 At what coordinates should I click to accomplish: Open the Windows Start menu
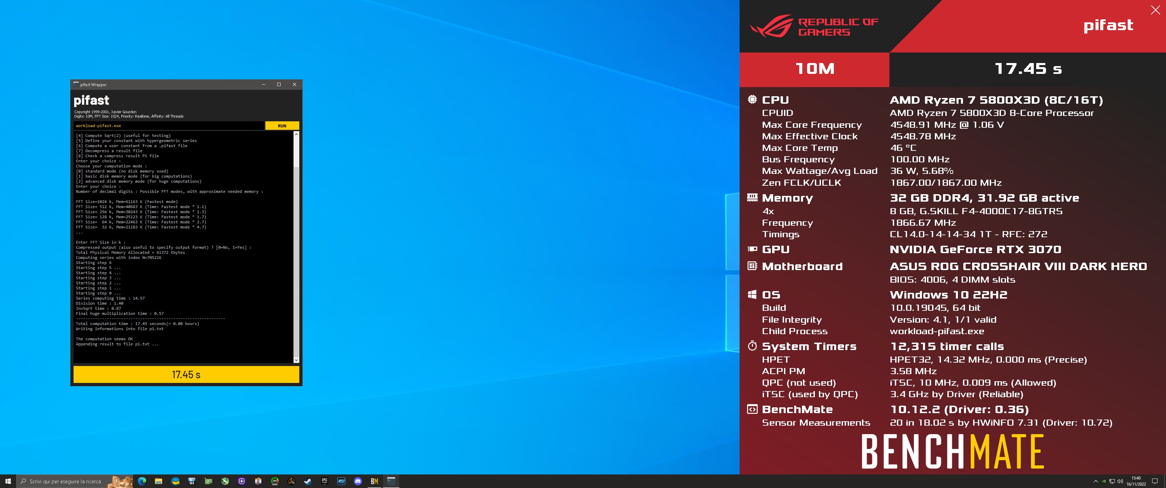(8, 481)
